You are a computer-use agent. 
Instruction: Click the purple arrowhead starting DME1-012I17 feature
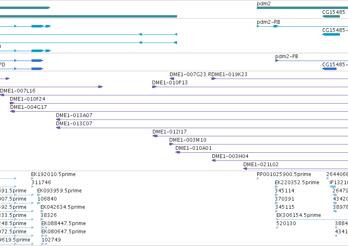click(x=155, y=136)
